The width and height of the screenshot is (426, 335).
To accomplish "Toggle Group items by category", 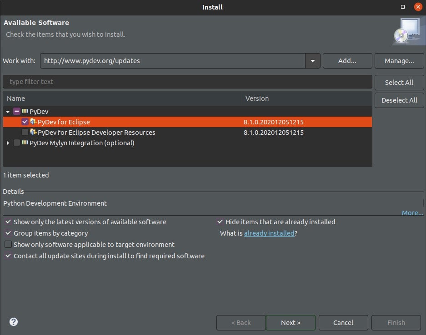I will pyautogui.click(x=8, y=233).
